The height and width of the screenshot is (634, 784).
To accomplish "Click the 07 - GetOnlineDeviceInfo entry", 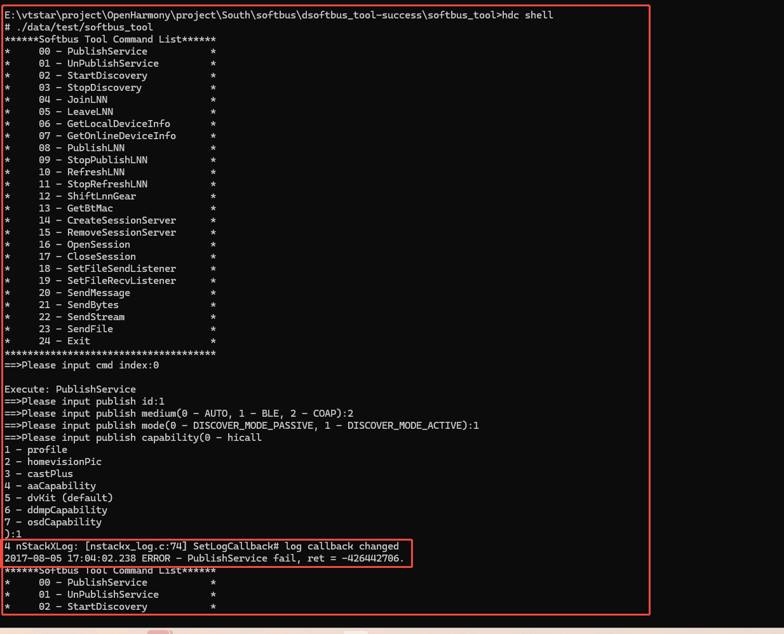I will click(x=107, y=136).
